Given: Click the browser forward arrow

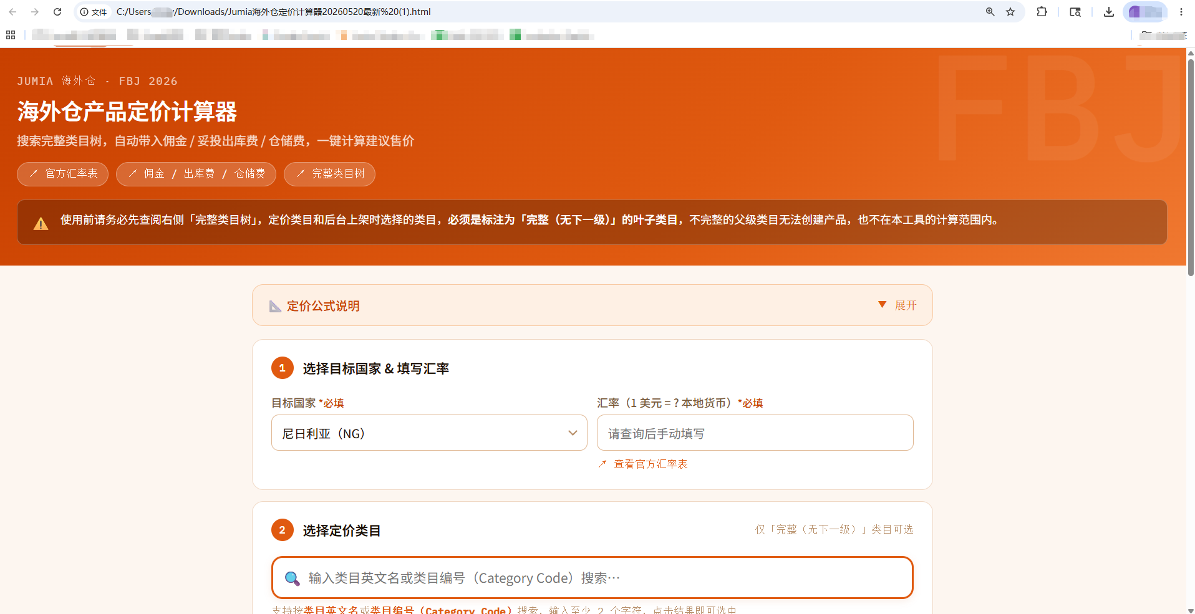Looking at the screenshot, I should click(x=35, y=12).
